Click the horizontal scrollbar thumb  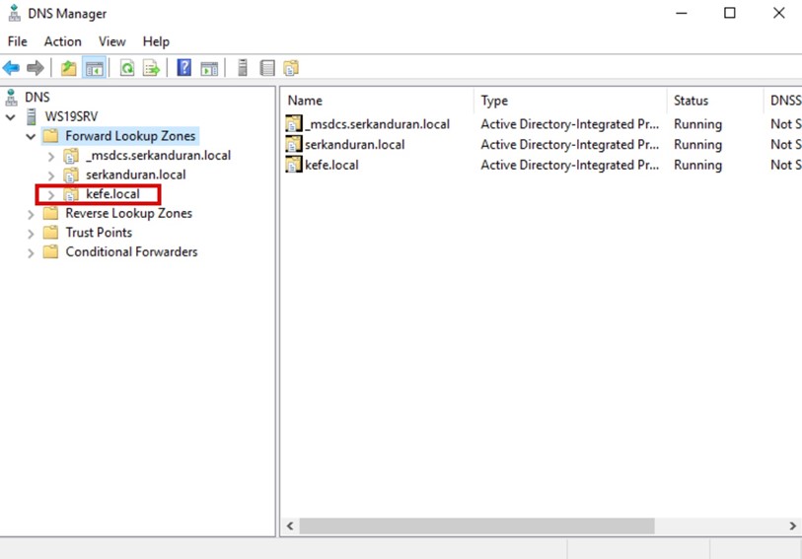pyautogui.click(x=476, y=525)
